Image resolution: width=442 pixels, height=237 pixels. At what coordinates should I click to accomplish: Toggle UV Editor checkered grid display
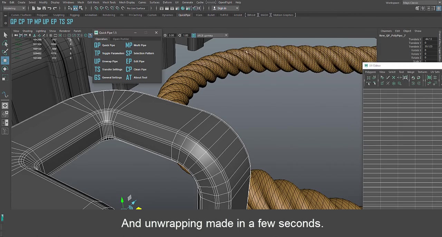435,78
